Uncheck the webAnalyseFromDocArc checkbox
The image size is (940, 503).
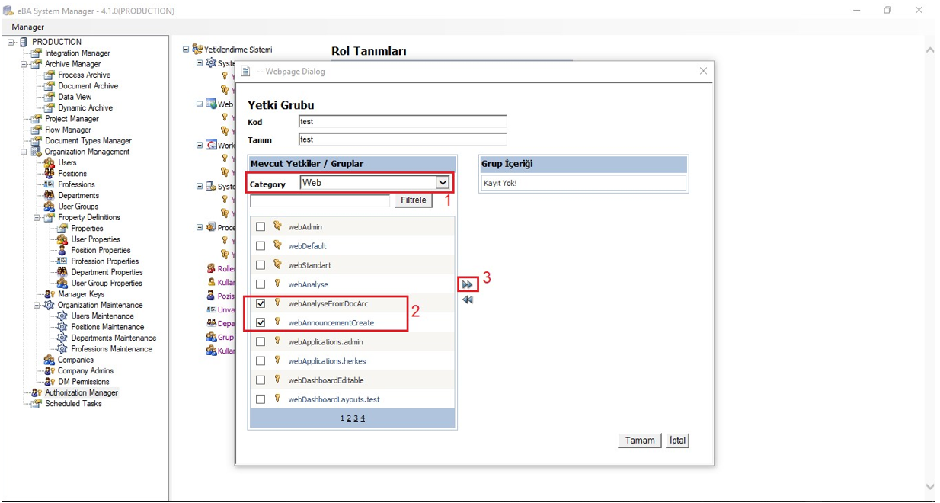261,303
